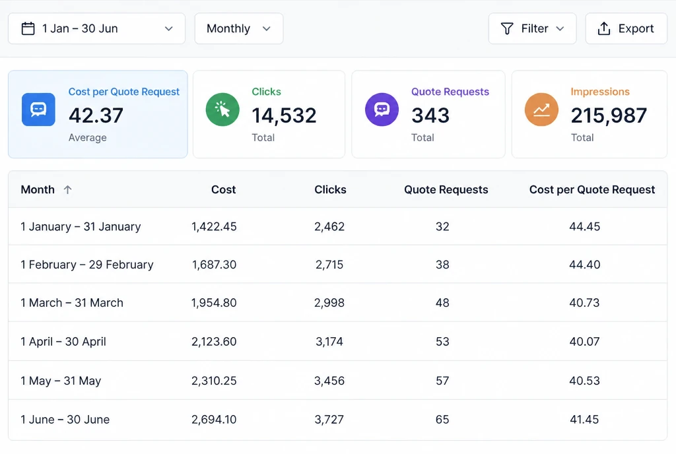Click May cost per quote 40.53

tap(585, 381)
